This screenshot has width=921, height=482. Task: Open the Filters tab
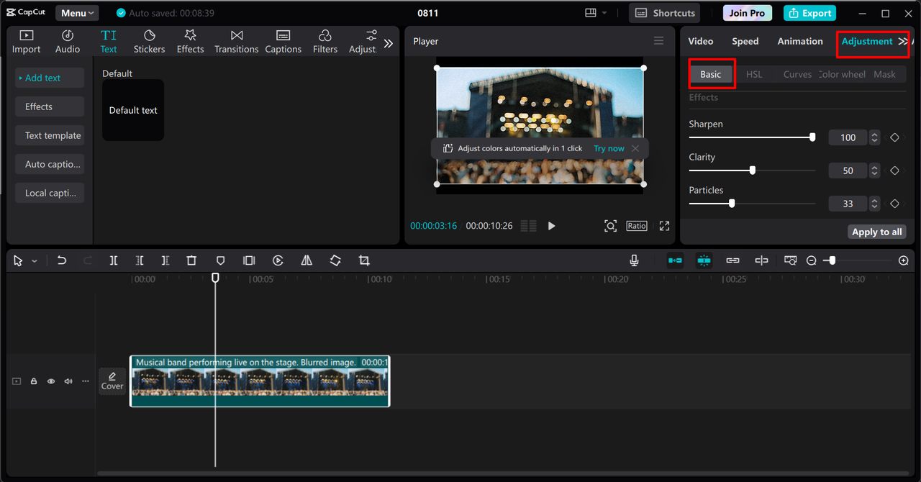click(325, 42)
